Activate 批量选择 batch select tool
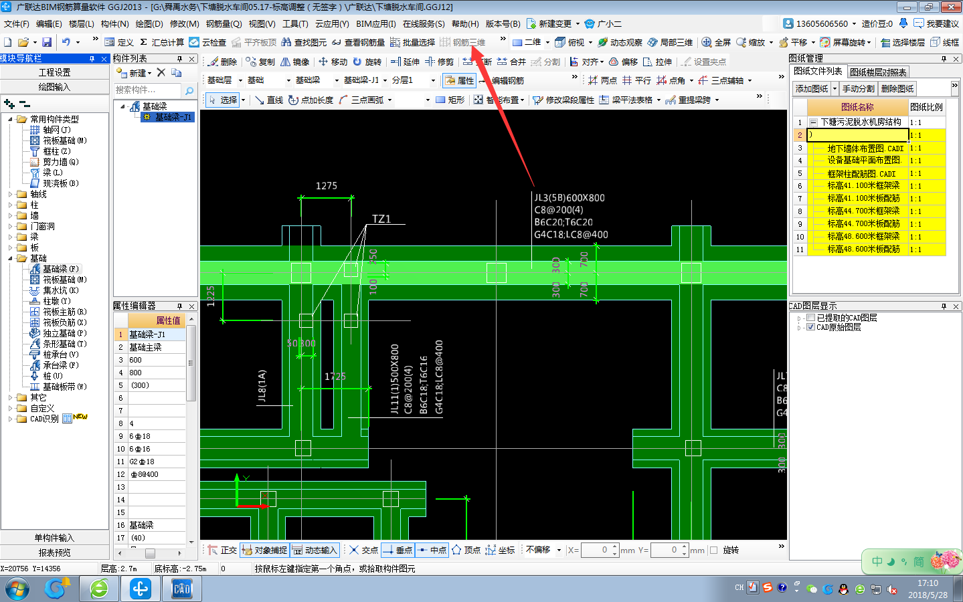This screenshot has width=963, height=602. point(412,42)
